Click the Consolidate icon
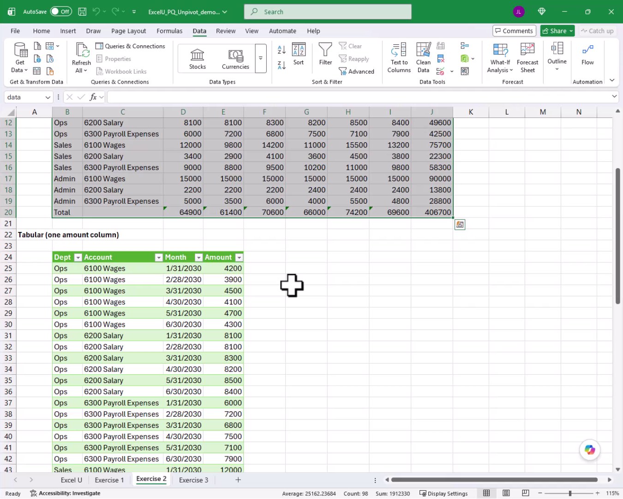 pyautogui.click(x=465, y=46)
